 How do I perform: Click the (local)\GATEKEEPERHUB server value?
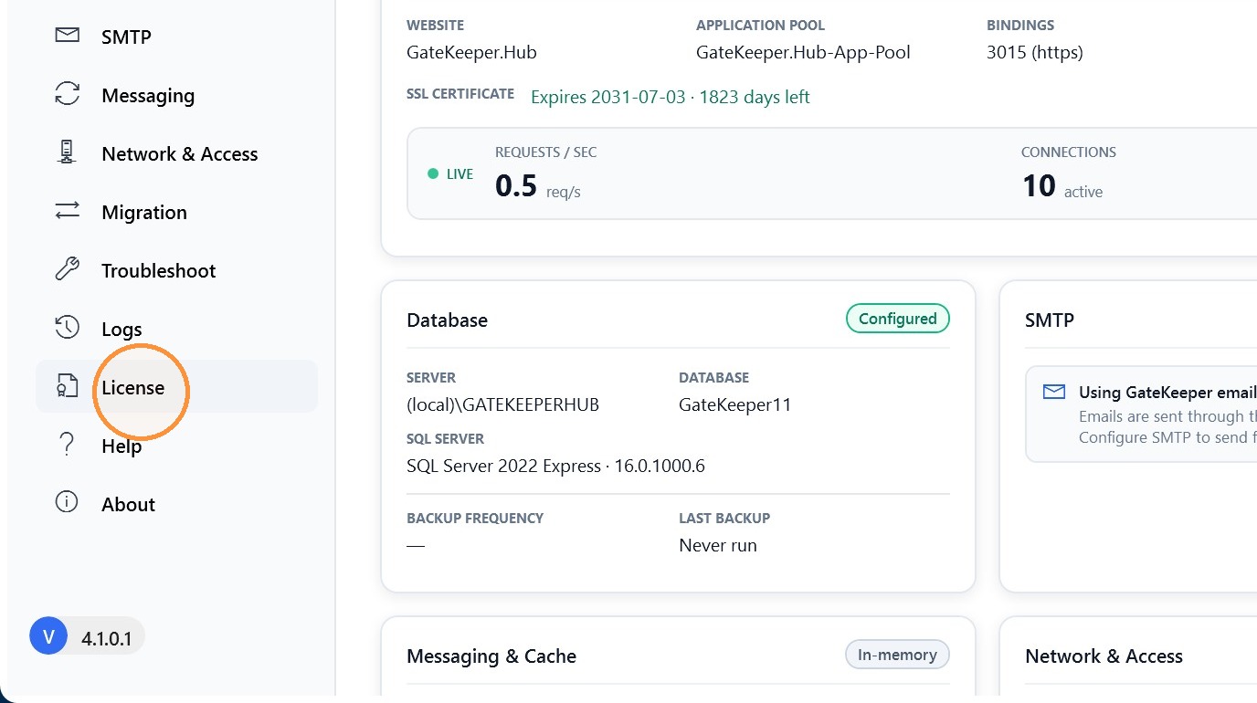502,404
